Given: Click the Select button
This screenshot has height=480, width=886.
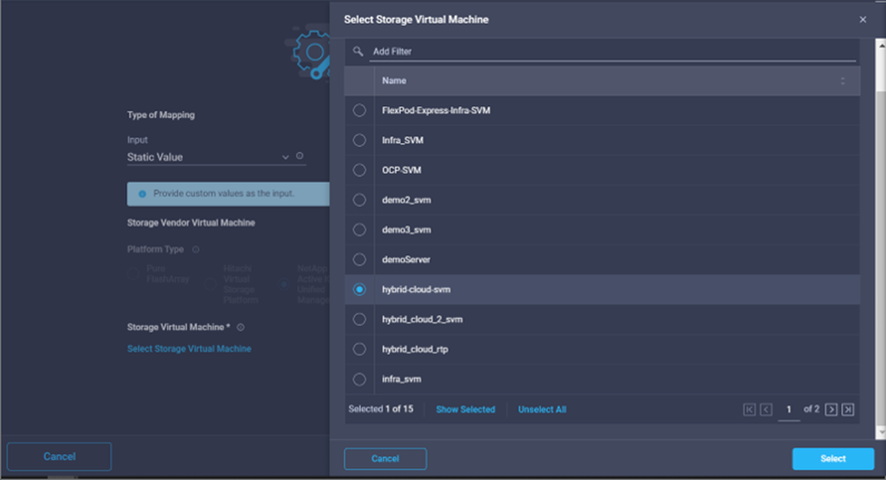Looking at the screenshot, I should point(833,458).
